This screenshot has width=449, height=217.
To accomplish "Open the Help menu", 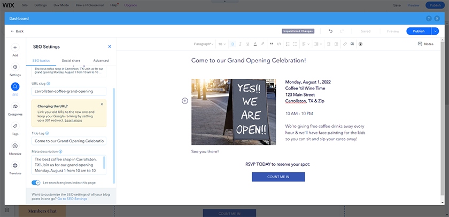I will click(114, 5).
